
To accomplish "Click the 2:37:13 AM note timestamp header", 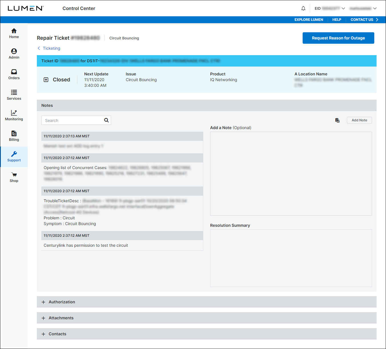I will (122, 136).
